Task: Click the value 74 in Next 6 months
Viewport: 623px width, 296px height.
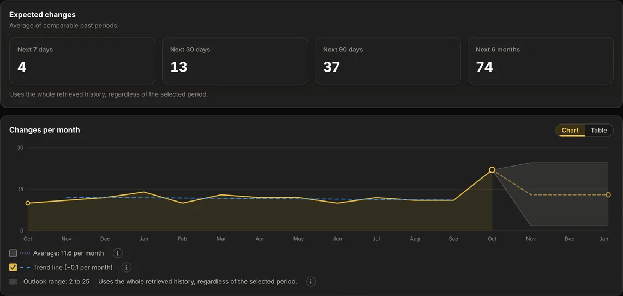Action: click(484, 67)
